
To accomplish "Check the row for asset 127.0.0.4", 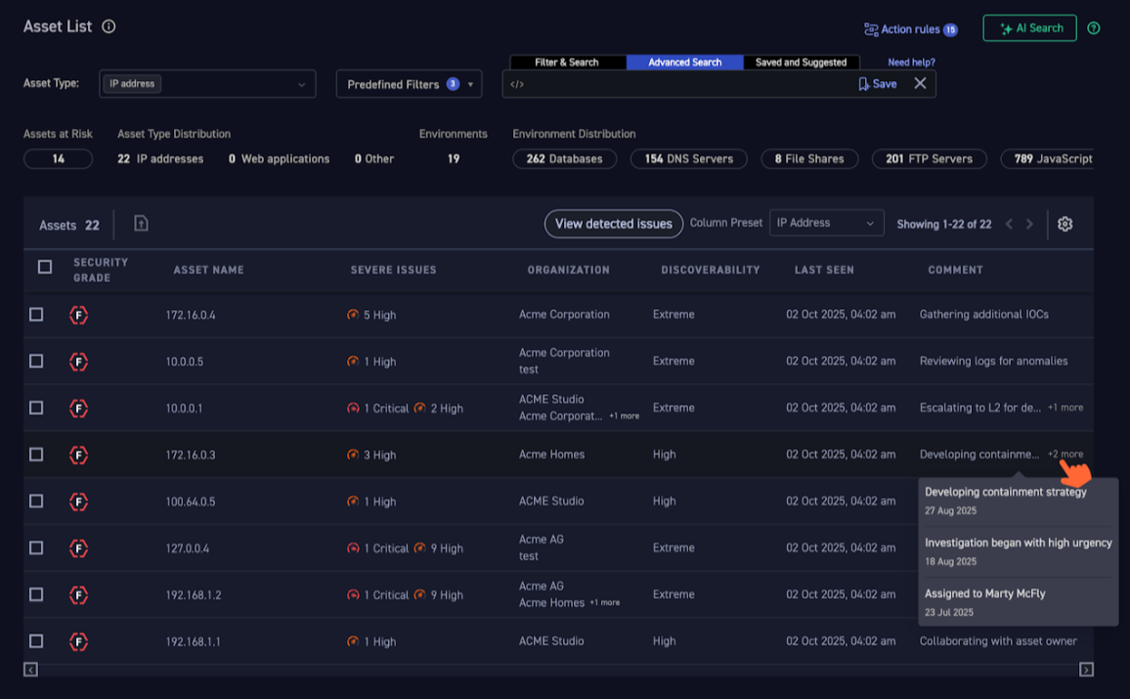I will 36,547.
